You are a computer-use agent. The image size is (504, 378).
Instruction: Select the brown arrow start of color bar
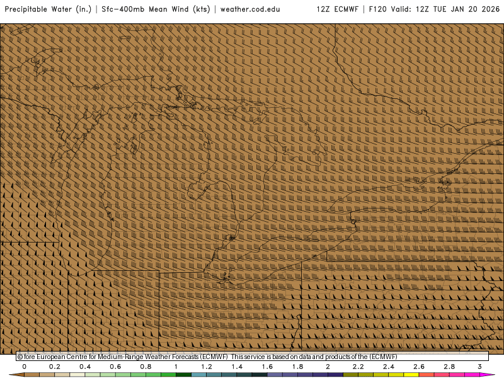point(16,375)
